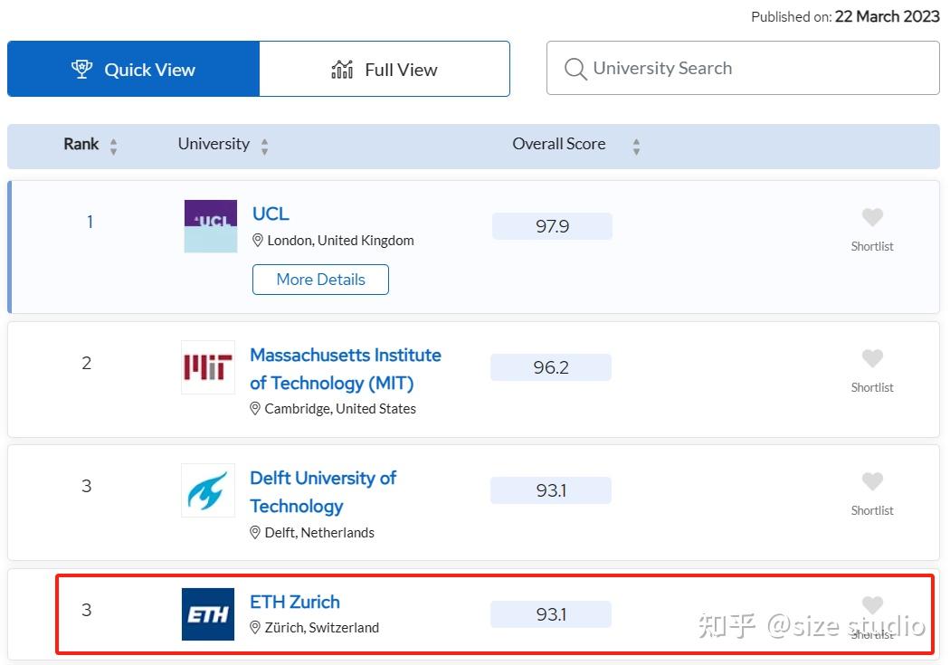Shortlist MIT with the heart icon
The height and width of the screenshot is (665, 950).
click(x=872, y=358)
